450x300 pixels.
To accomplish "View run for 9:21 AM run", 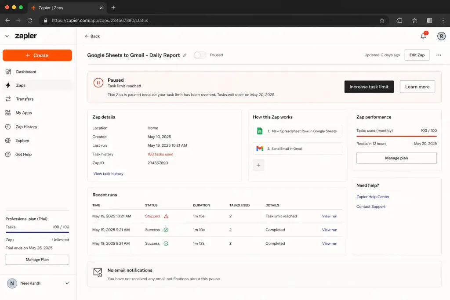I will click(x=330, y=230).
